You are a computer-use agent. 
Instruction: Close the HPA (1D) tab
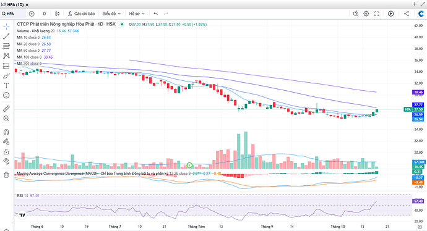tap(27, 5)
